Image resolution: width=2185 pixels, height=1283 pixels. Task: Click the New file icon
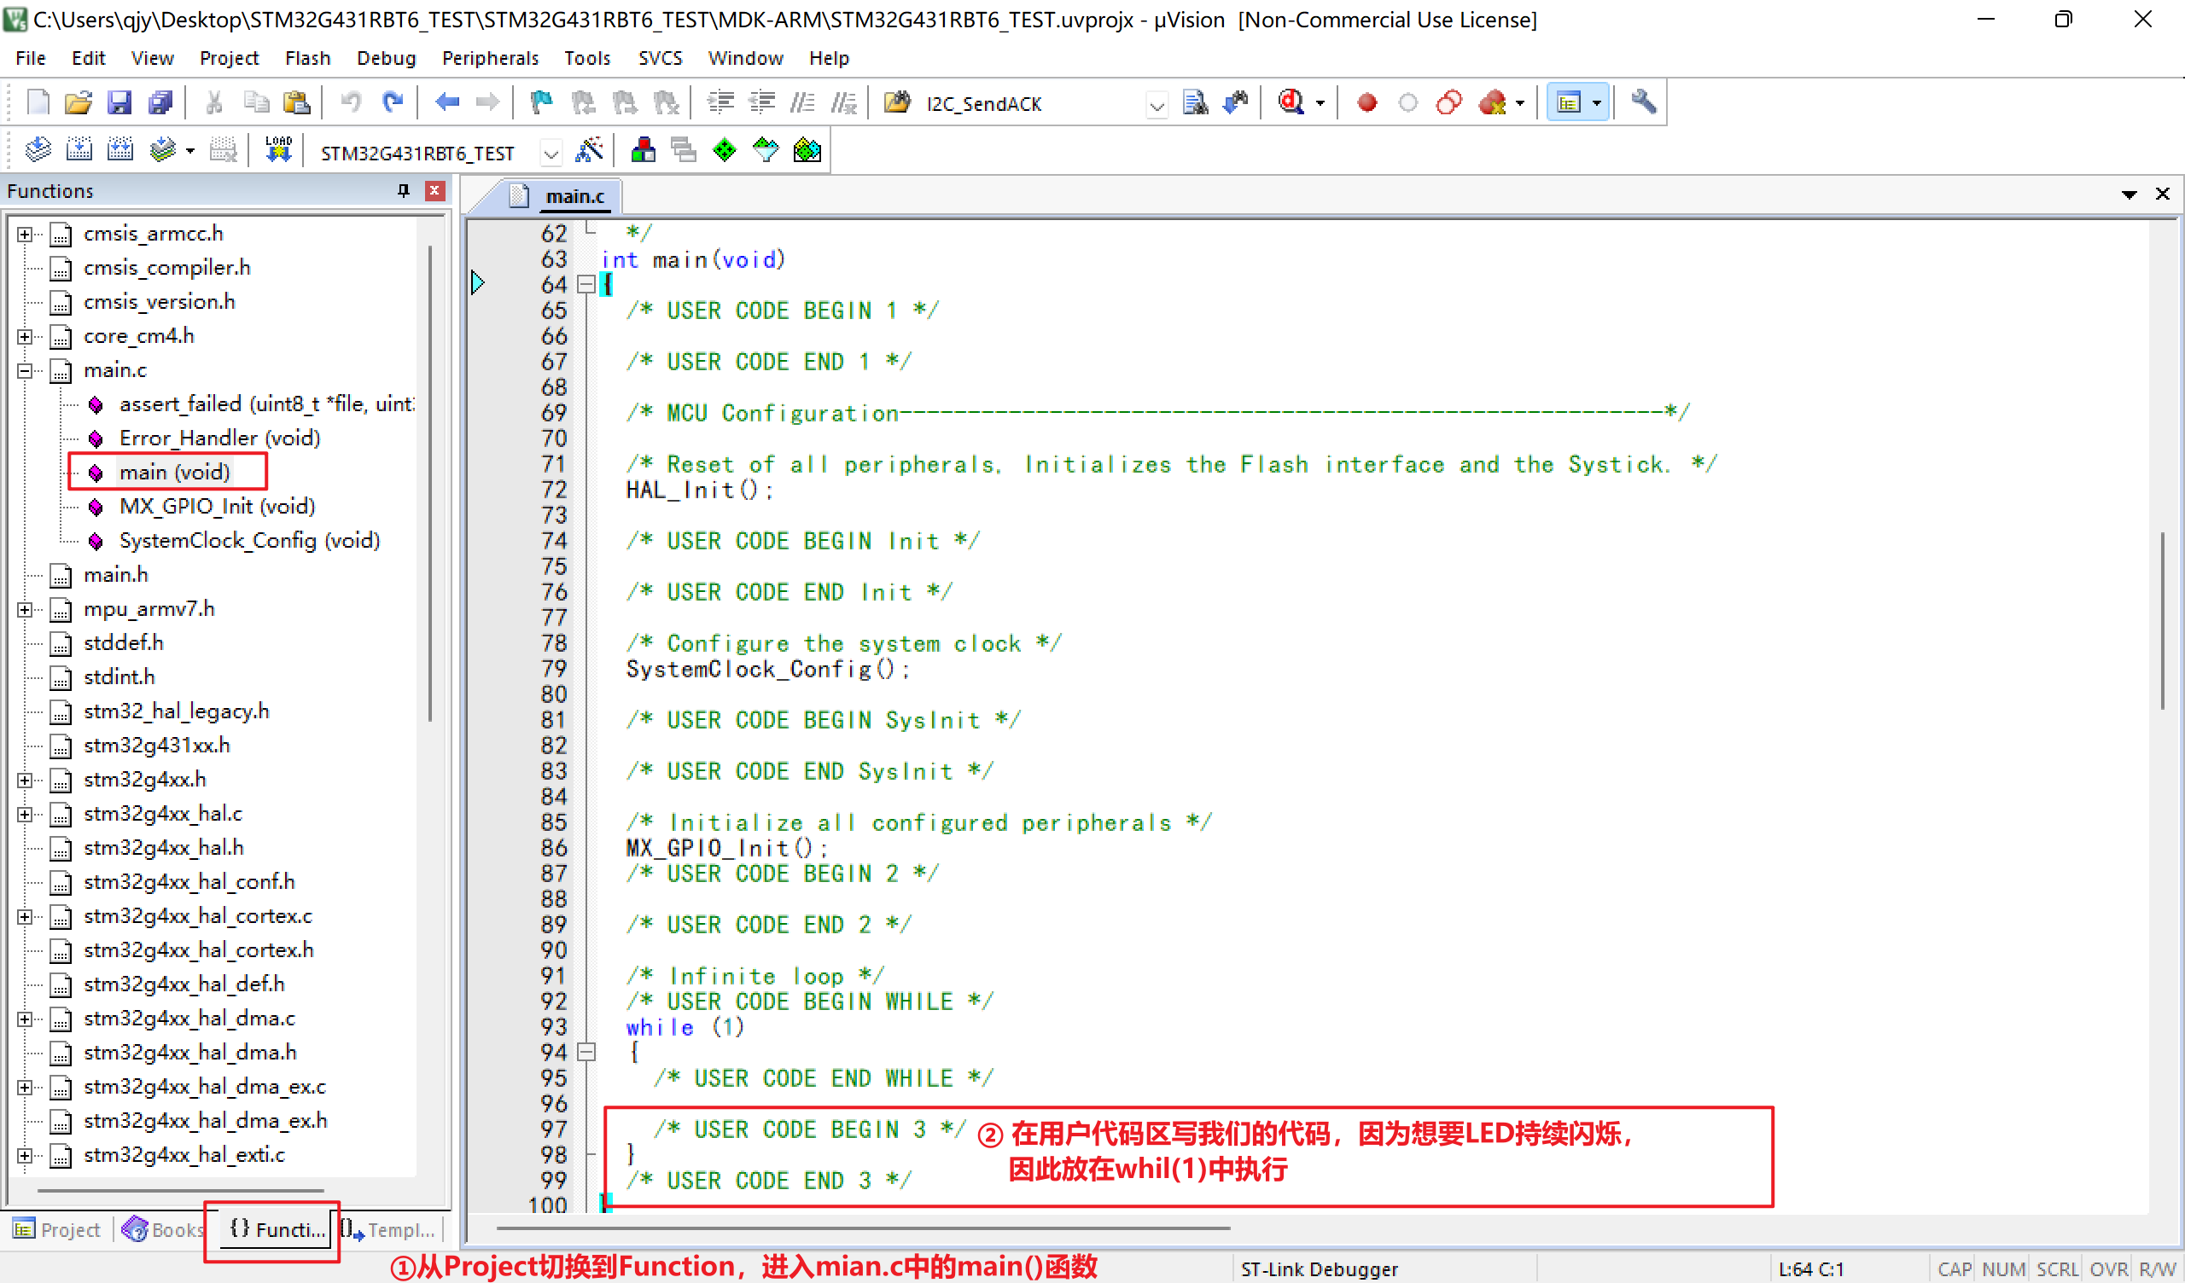click(38, 102)
